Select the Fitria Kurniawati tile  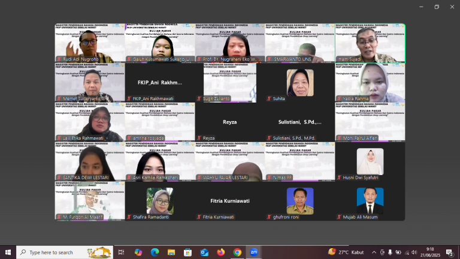pyautogui.click(x=230, y=201)
